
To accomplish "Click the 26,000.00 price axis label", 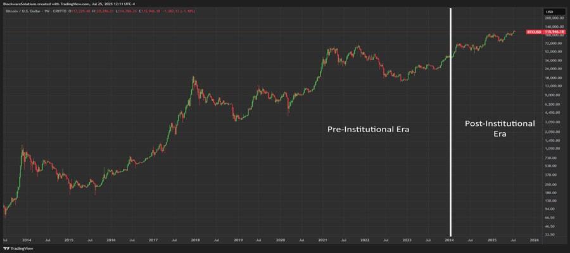I will 554,68.
